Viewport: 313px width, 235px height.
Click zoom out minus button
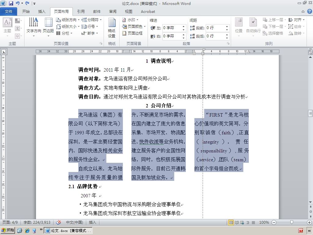click(x=274, y=222)
